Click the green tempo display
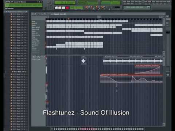 (76, 8)
